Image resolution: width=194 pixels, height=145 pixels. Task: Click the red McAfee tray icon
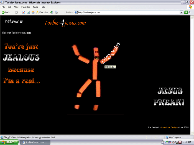(180, 142)
